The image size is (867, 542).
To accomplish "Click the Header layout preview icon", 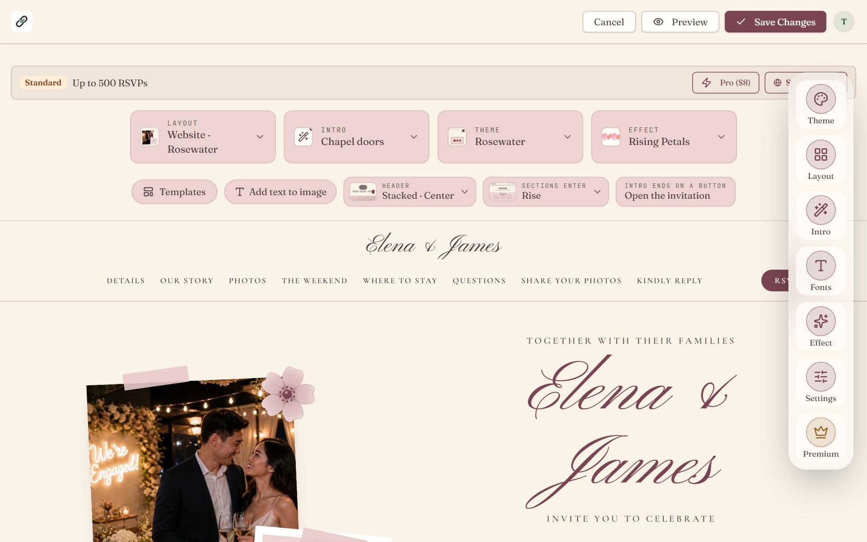I will (x=363, y=192).
